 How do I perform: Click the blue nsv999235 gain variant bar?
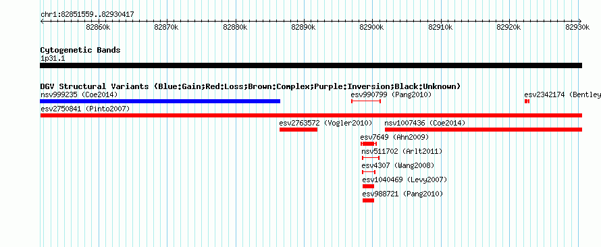[x=160, y=101]
